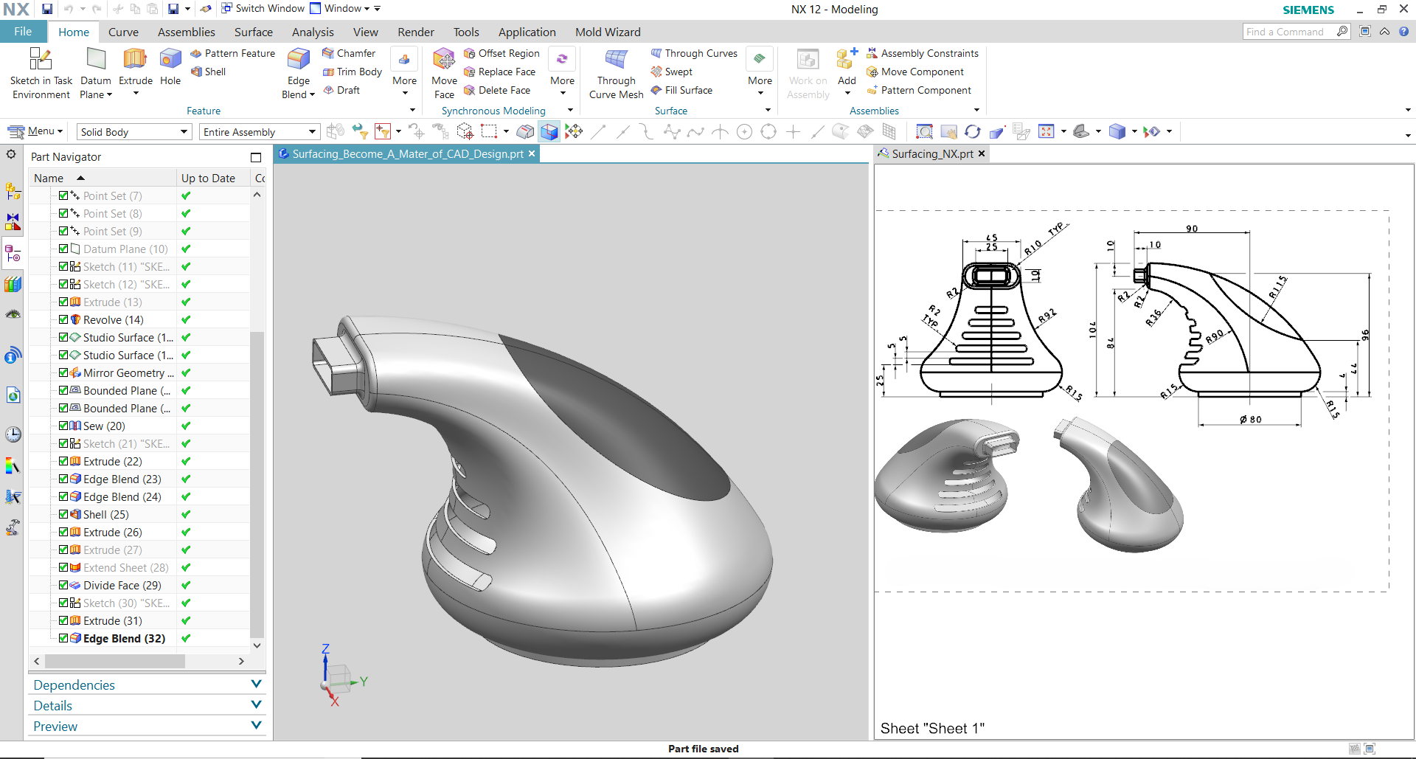Open the Datum Plane tool
Viewport: 1416px width, 759px height.
pos(96,60)
